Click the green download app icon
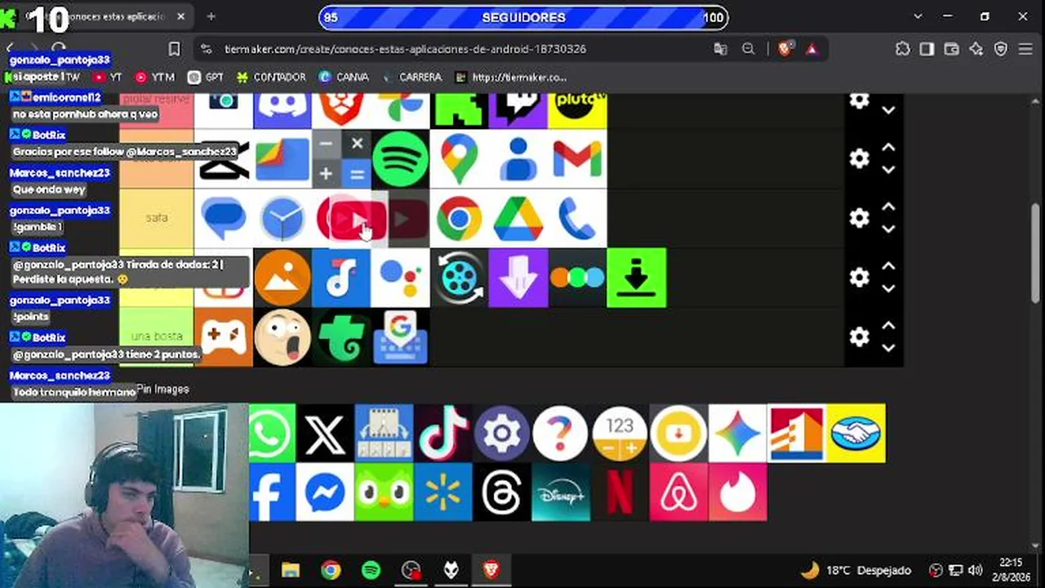The width and height of the screenshot is (1045, 588). (x=637, y=278)
